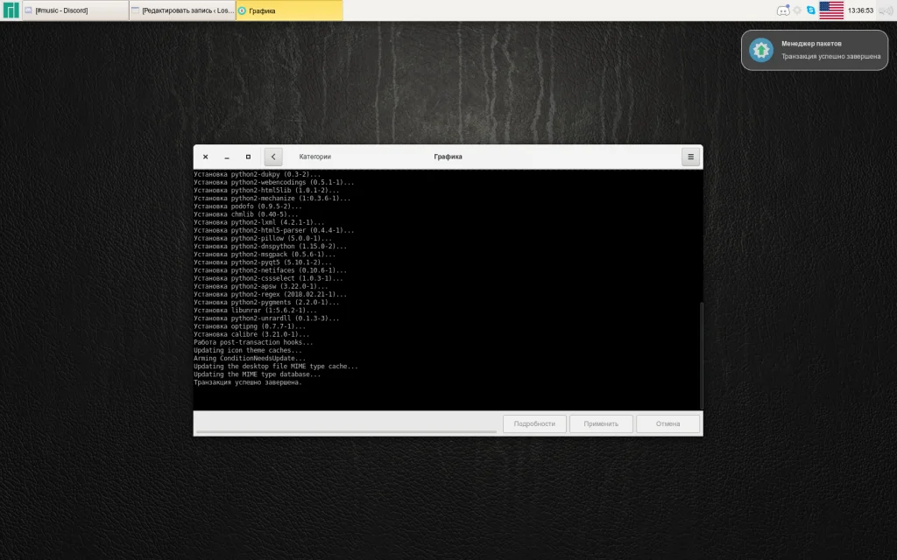Click the package manager notification icon
897x560 pixels.
pyautogui.click(x=761, y=50)
